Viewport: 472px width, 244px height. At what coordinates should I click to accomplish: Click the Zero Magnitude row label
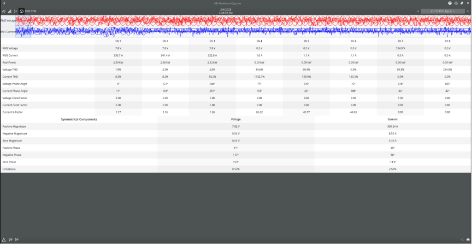[12, 141]
